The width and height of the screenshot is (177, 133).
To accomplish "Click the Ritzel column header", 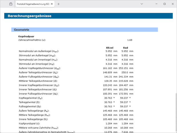I will click(110, 48).
